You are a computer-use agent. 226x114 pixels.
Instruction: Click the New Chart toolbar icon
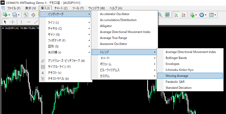(5, 15)
